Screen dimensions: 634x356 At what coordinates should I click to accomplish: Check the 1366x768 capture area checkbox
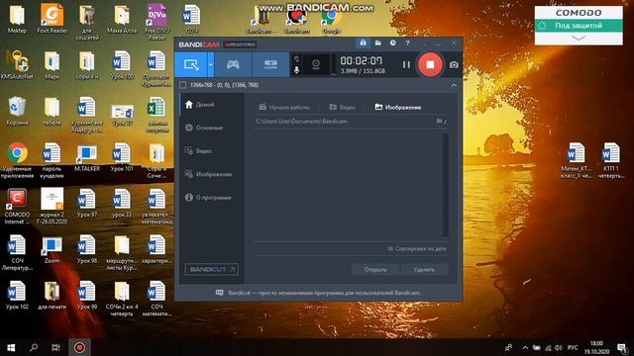(182, 85)
